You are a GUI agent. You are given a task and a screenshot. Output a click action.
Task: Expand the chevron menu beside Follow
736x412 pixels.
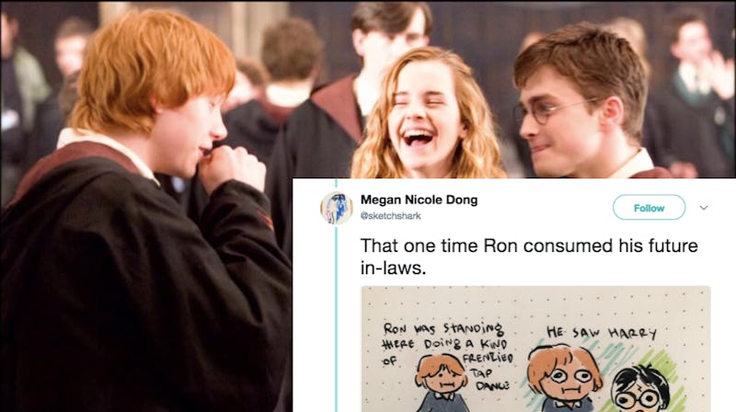[x=703, y=208]
